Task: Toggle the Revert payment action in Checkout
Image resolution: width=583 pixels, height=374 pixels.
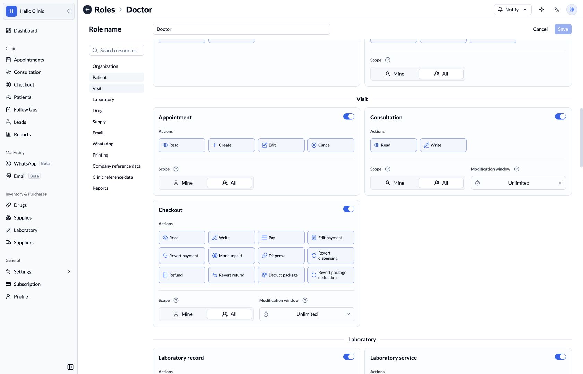Action: coord(182,256)
